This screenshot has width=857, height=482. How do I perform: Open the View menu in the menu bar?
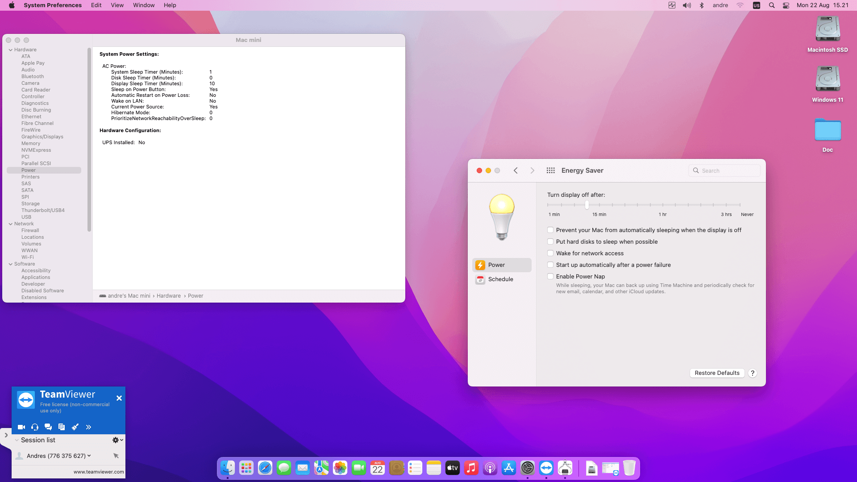[x=117, y=5]
